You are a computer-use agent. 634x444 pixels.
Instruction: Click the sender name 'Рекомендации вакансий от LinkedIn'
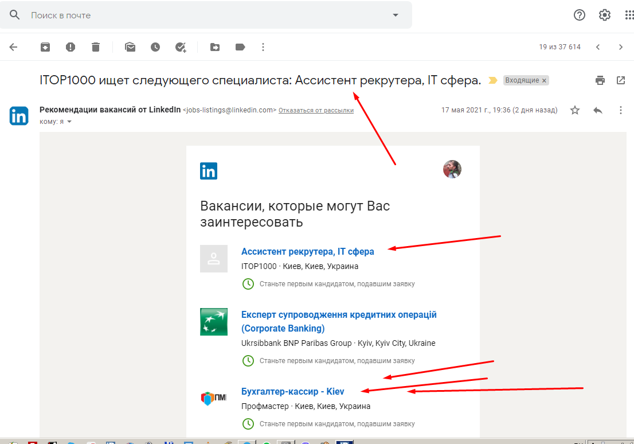click(x=110, y=110)
